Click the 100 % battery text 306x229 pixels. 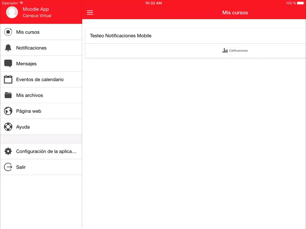pyautogui.click(x=291, y=3)
